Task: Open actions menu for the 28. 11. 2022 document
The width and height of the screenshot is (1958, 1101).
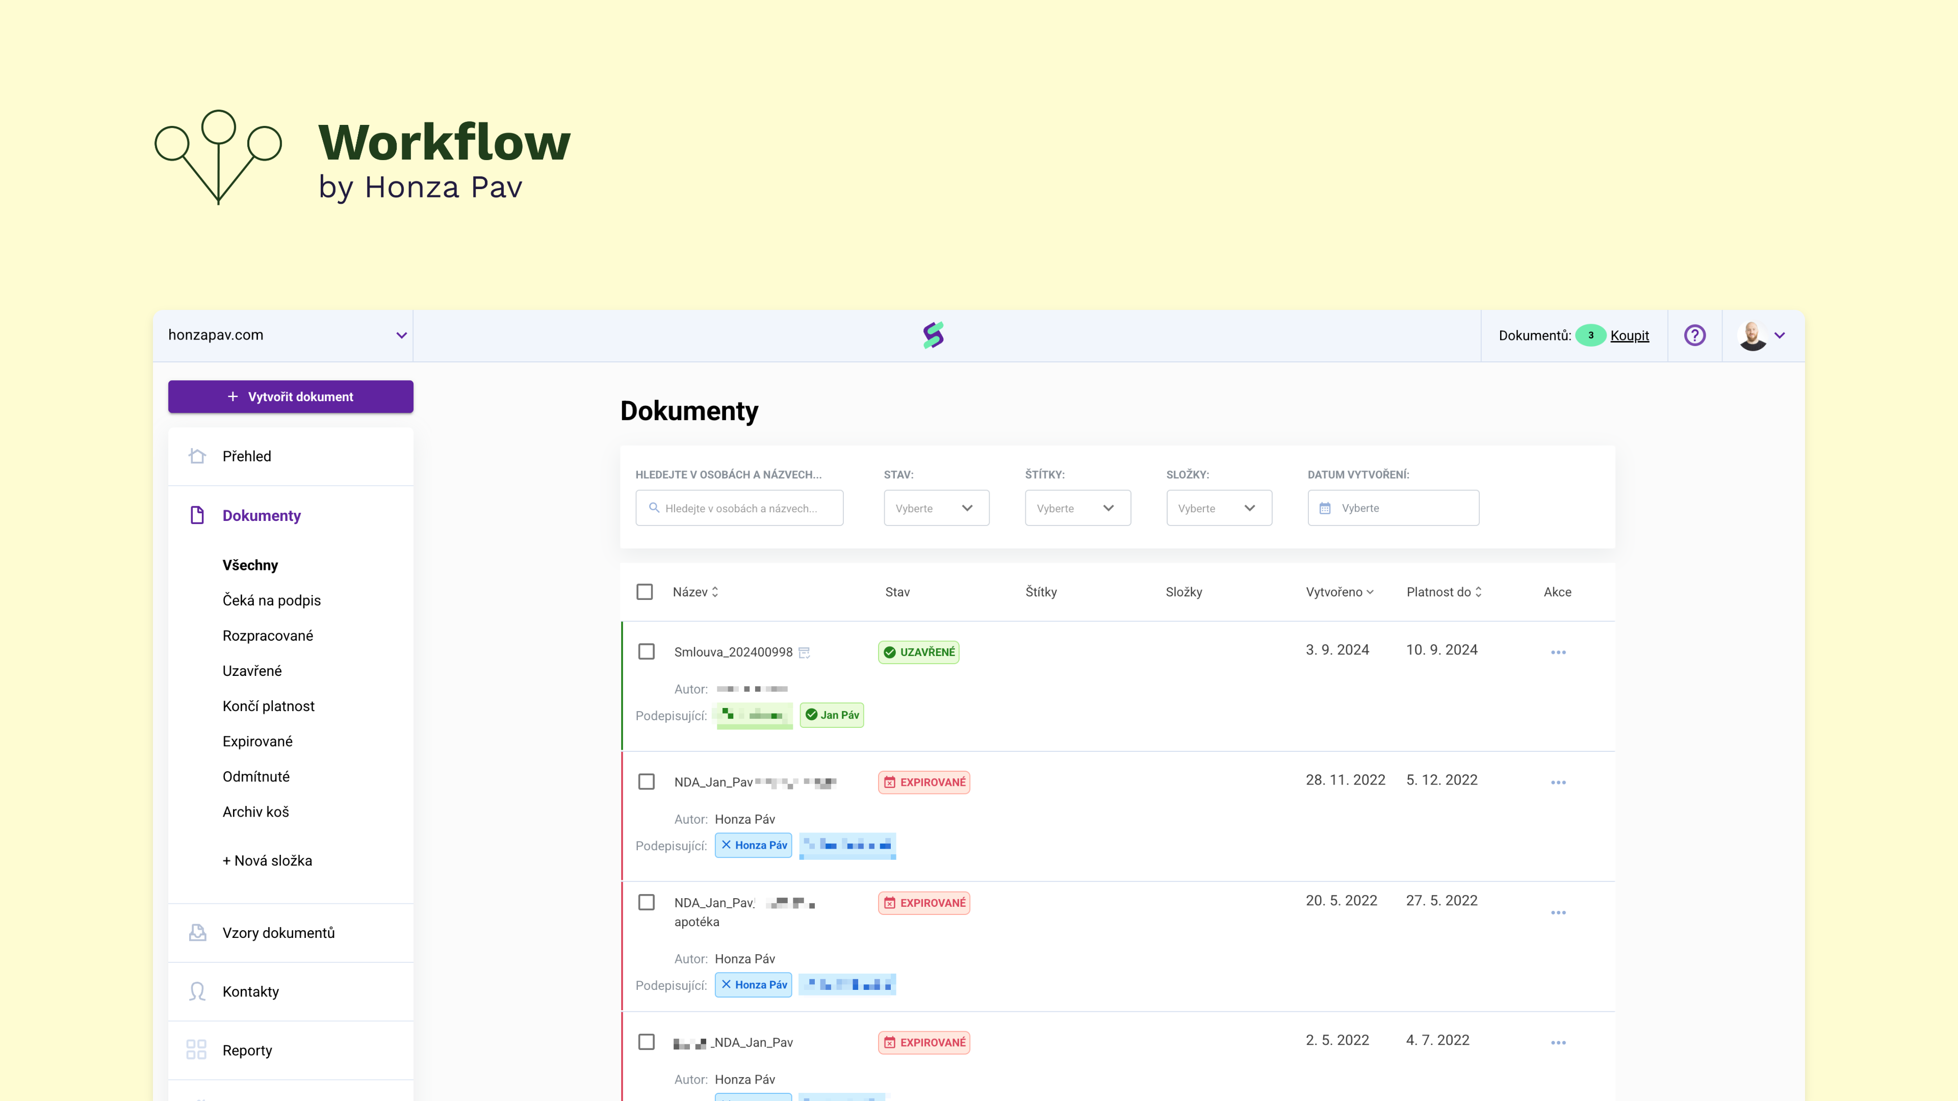Action: [1558, 782]
